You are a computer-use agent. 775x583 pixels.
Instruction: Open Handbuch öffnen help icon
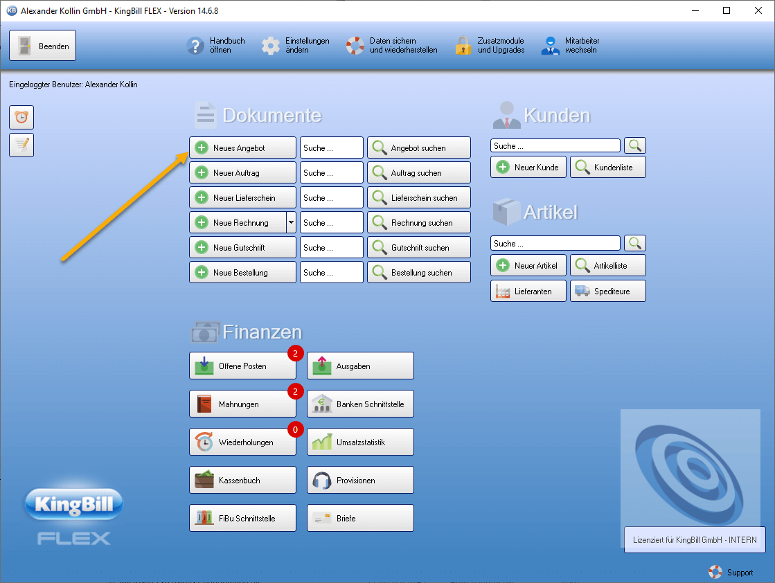(x=195, y=46)
